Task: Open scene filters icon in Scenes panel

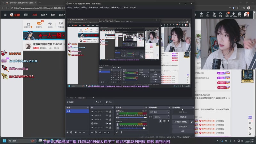Action: 76,132
